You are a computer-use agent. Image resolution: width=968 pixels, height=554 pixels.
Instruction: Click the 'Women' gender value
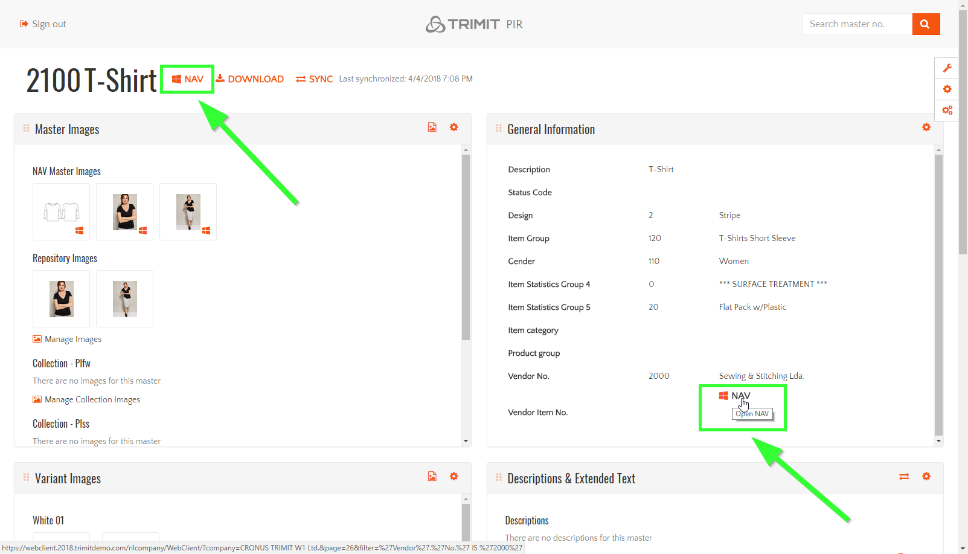pos(734,262)
